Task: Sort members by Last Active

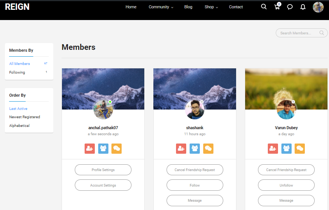Action: coord(18,109)
